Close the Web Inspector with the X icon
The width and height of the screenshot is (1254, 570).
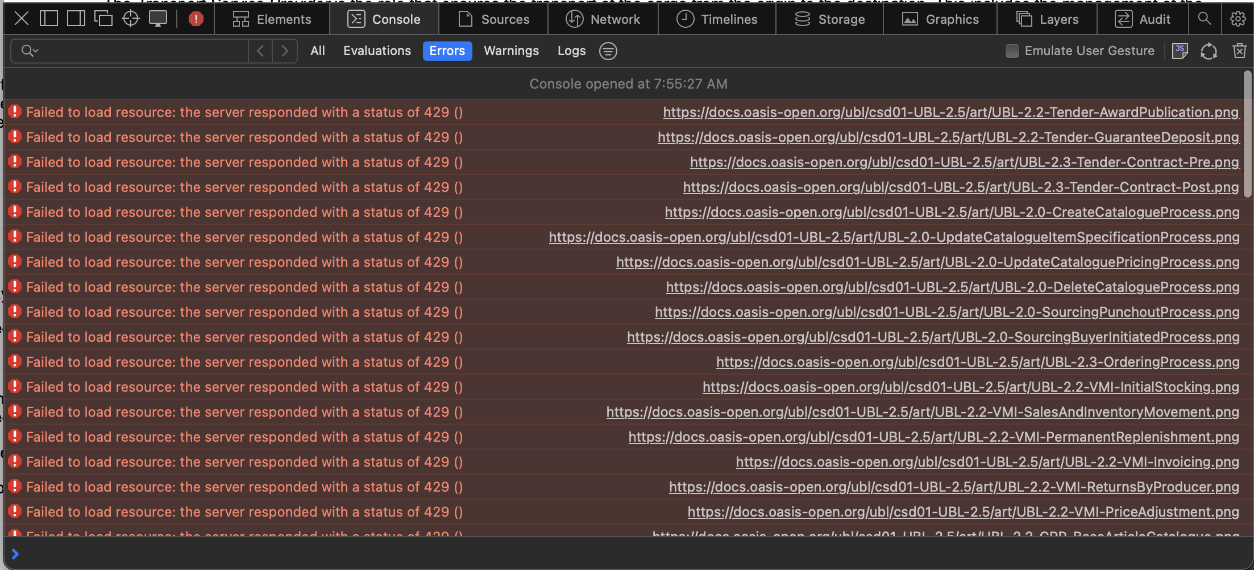point(22,19)
